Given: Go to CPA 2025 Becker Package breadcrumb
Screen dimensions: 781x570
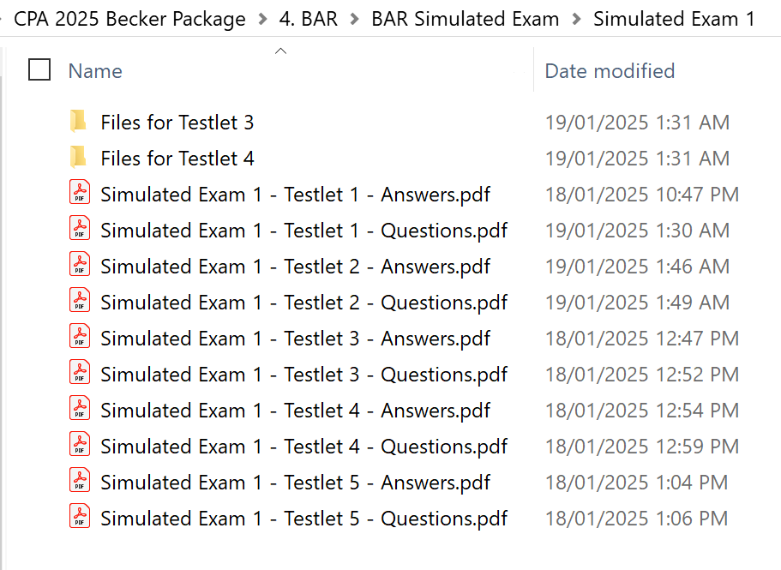Looking at the screenshot, I should (x=129, y=19).
